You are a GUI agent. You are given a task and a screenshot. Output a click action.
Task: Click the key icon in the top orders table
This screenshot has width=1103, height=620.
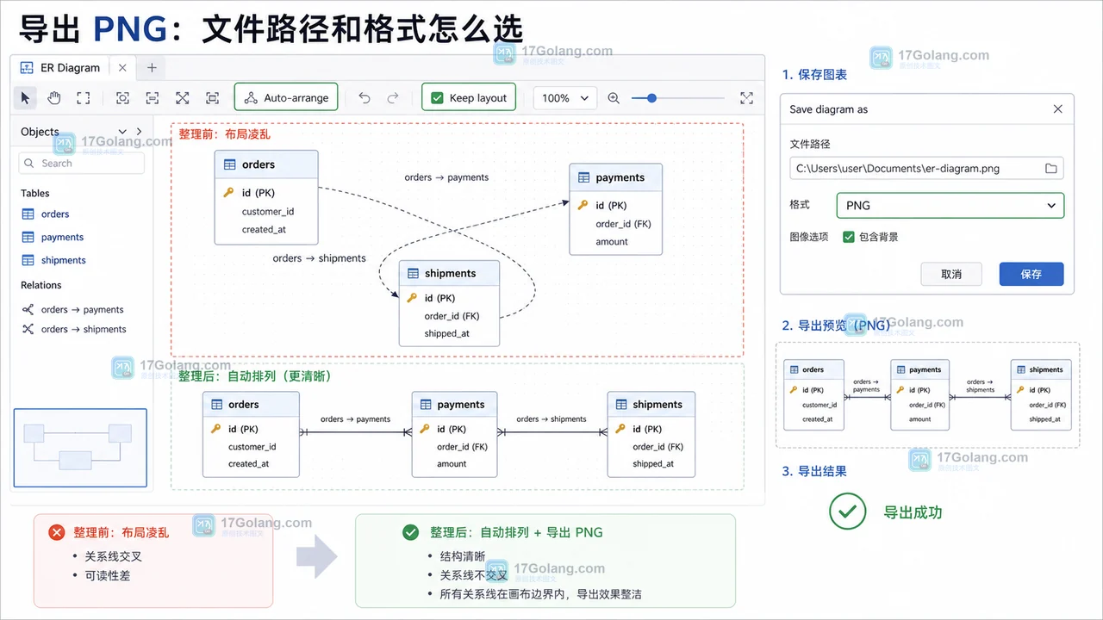click(228, 193)
